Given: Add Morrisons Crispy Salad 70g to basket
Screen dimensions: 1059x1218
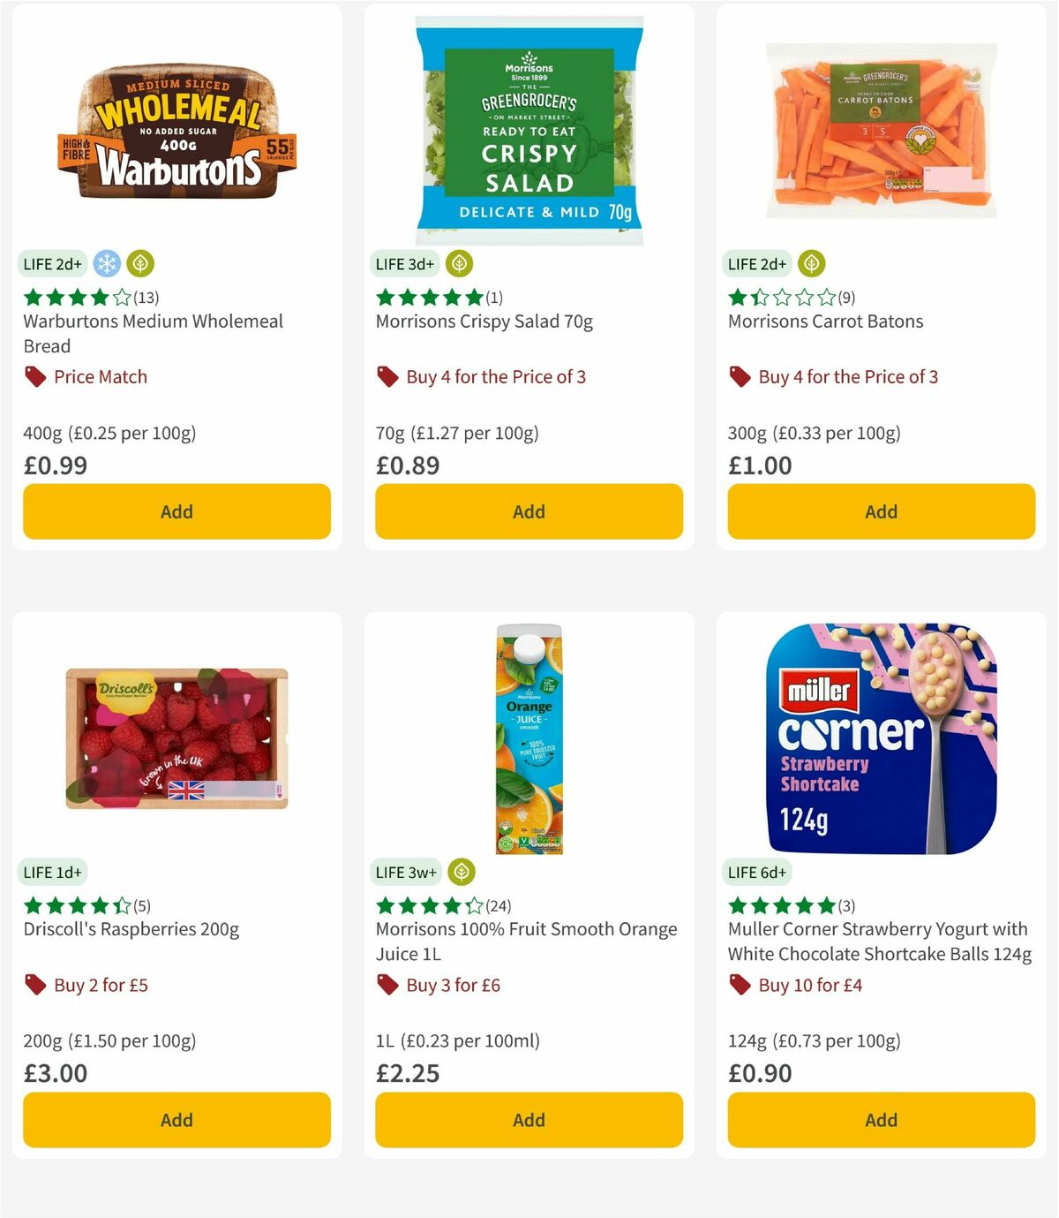Looking at the screenshot, I should (x=528, y=511).
